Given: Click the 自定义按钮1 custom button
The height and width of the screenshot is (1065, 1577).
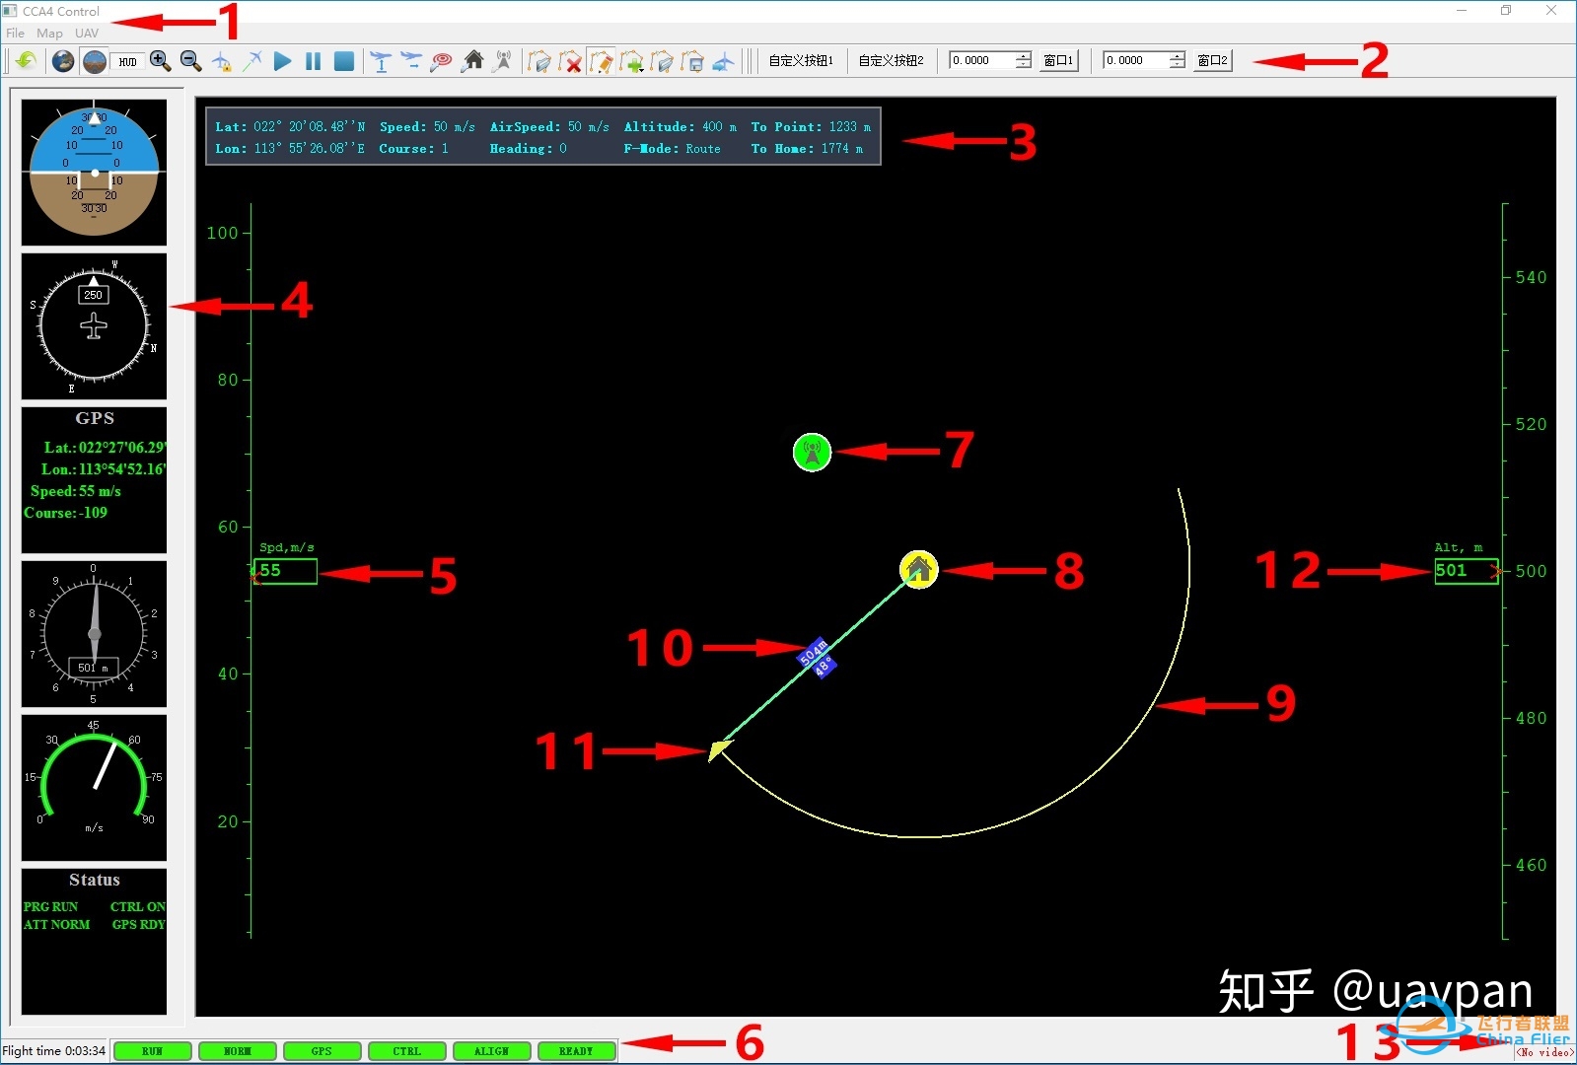Looking at the screenshot, I should (x=801, y=61).
